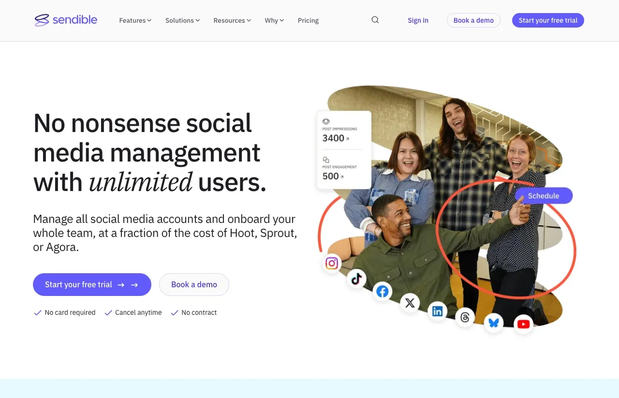Click hero Start your free trial button
Viewport: 619px width, 398px height.
pos(92,284)
